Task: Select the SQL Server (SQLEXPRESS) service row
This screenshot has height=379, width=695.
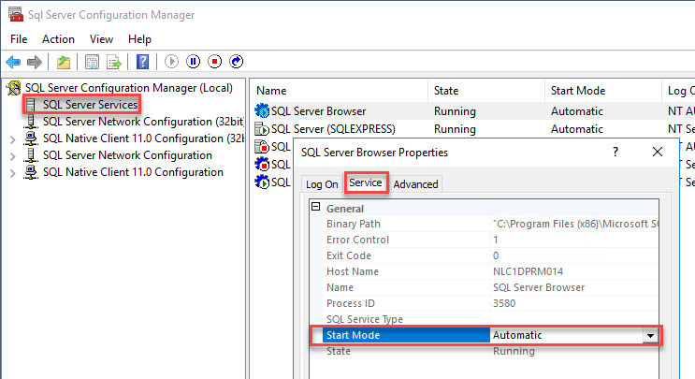Action: click(332, 128)
